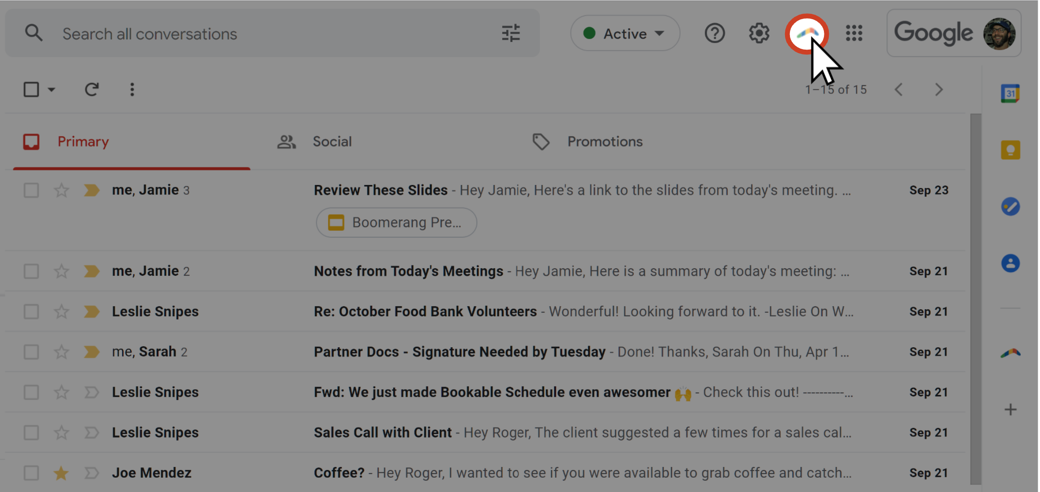
Task: Click the Search all conversations field
Action: tap(268, 34)
